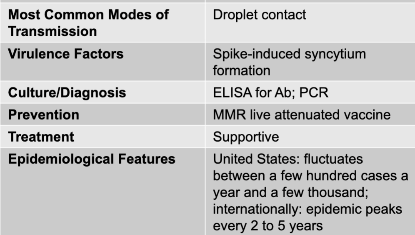Click the word "formation" in Virulence cell
The height and width of the screenshot is (235, 415).
point(241,70)
